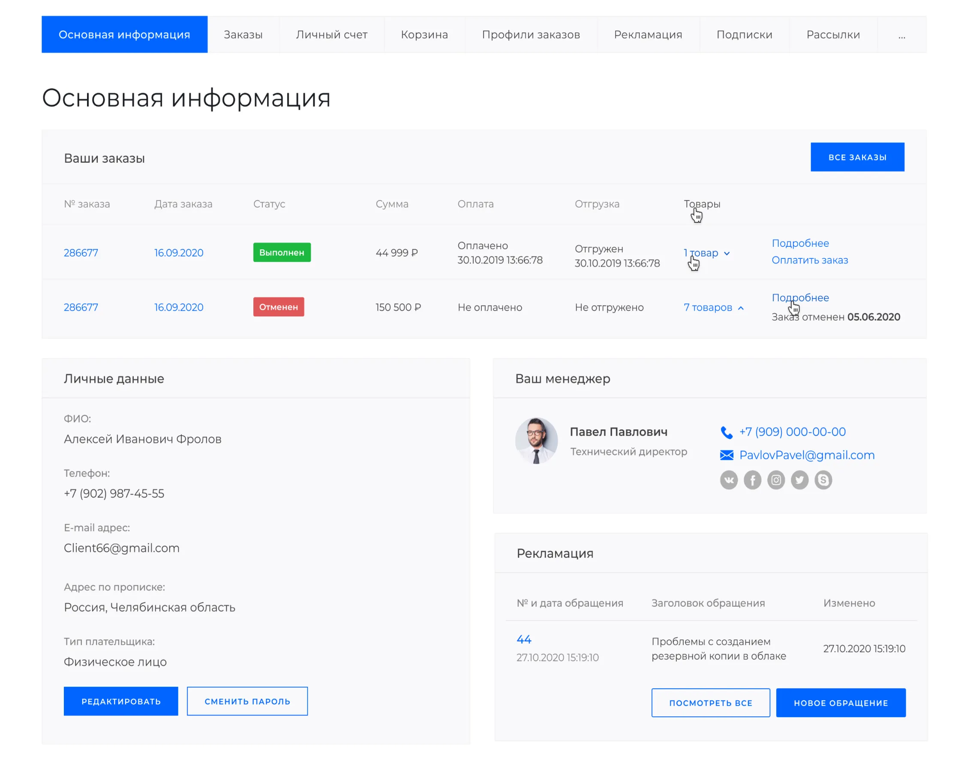Click the 'Оплатить заказ' link
Viewport: 967px width, 779px height.
click(x=809, y=260)
